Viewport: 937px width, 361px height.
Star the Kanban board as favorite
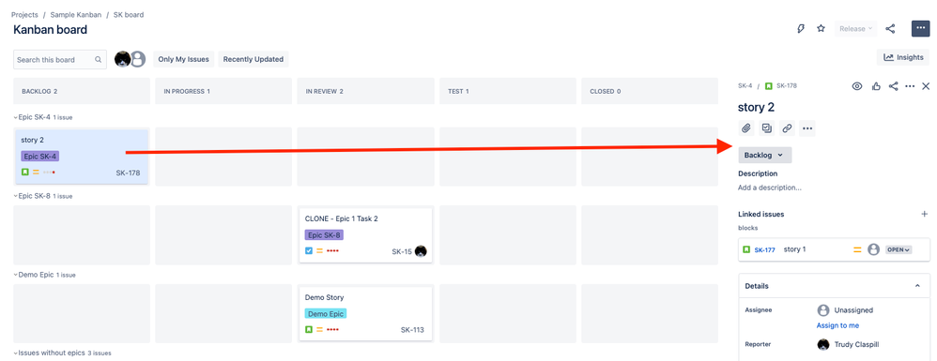point(822,29)
